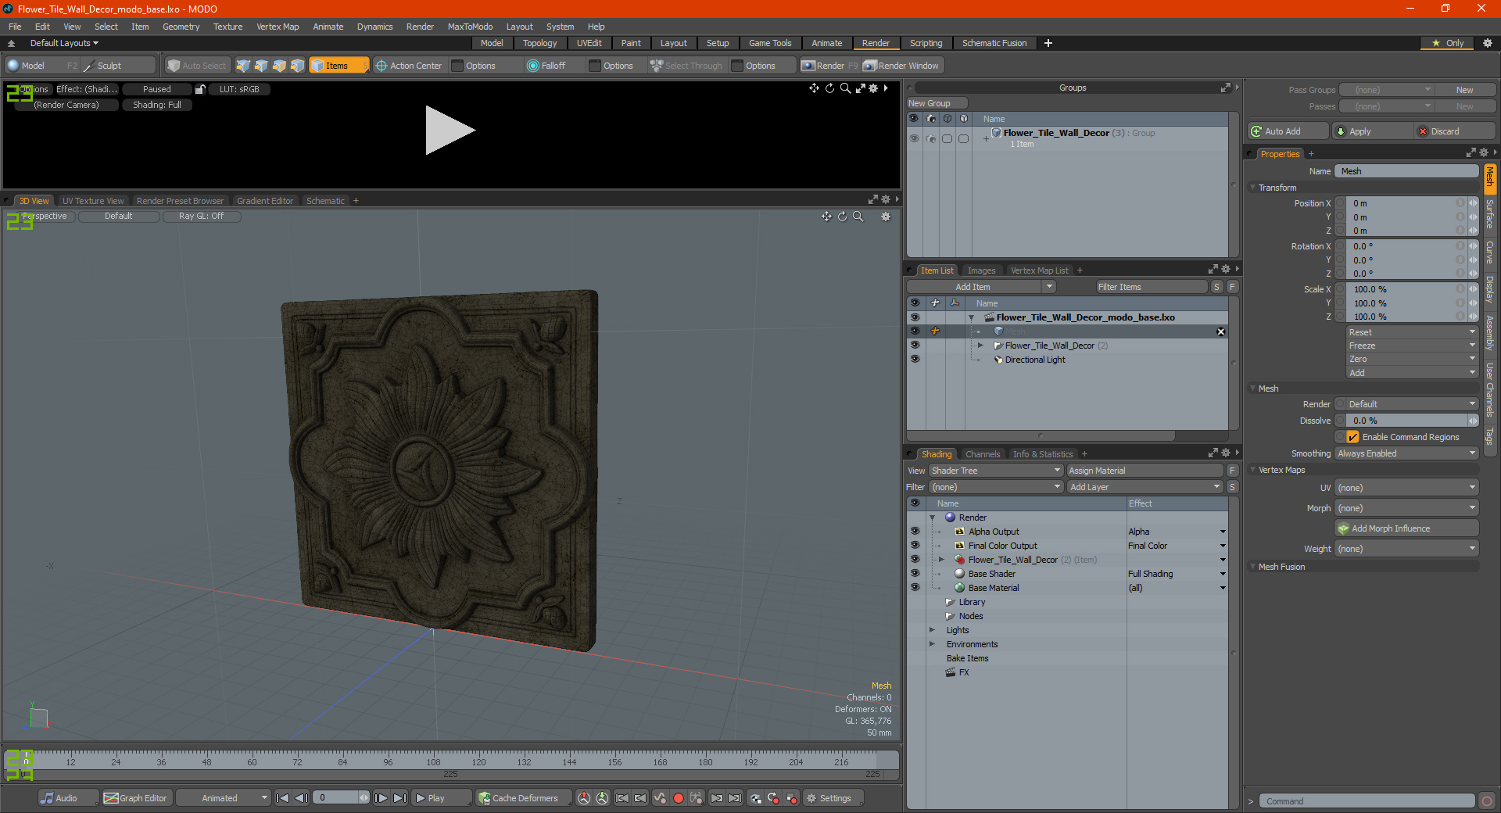Click the Play button in the timeline
Image resolution: width=1501 pixels, height=813 pixels.
tap(440, 798)
